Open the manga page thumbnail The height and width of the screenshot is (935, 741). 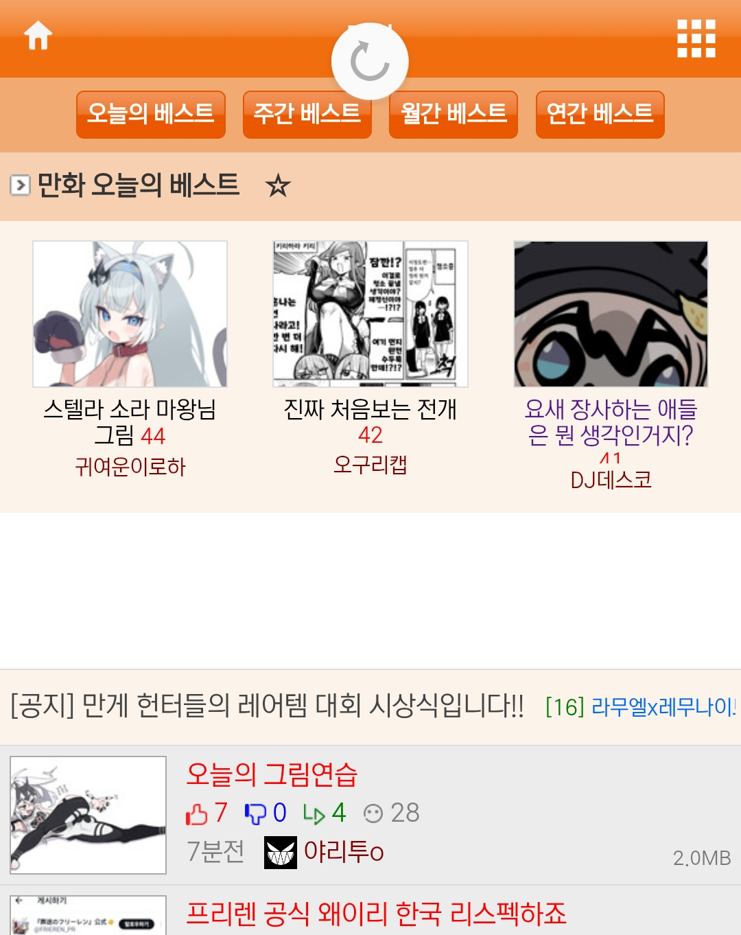[370, 314]
